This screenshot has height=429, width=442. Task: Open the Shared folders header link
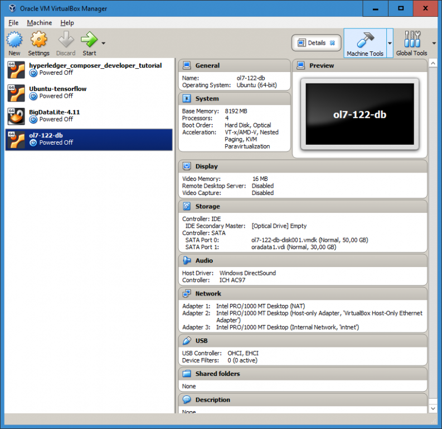(x=217, y=374)
